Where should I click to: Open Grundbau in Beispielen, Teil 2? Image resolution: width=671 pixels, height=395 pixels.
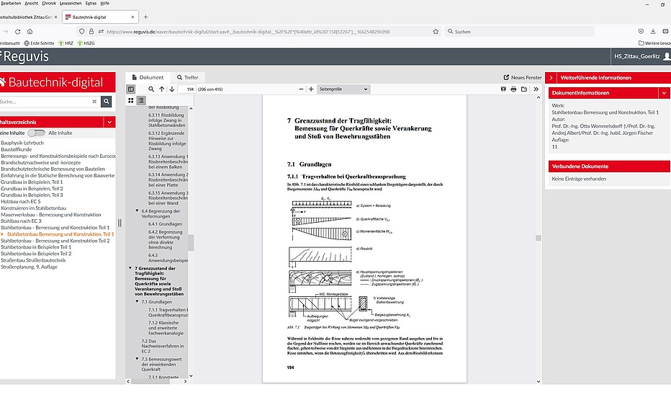pyautogui.click(x=32, y=189)
